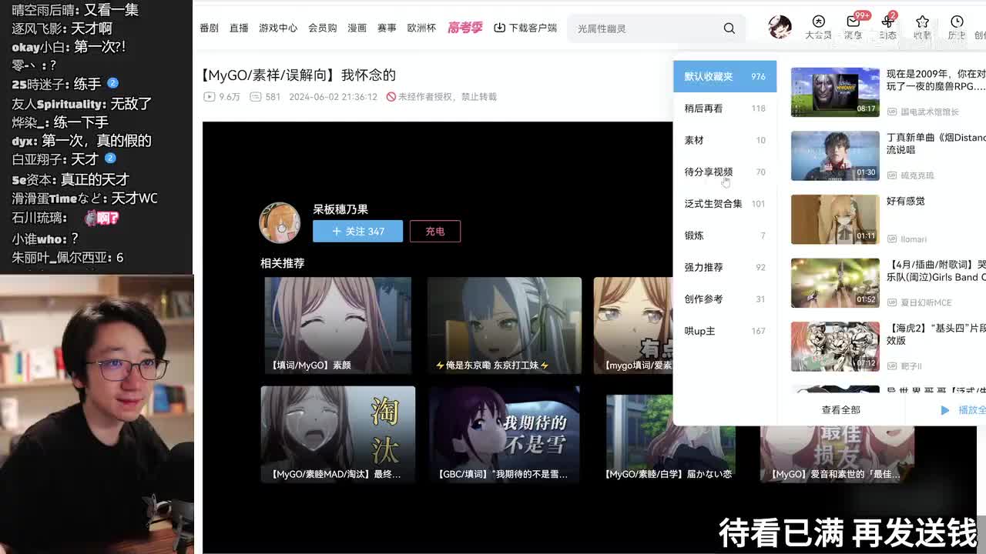Screen dimensions: 986x554
Task: Open recommended video 我期待的不是雪
Action: [x=504, y=435]
